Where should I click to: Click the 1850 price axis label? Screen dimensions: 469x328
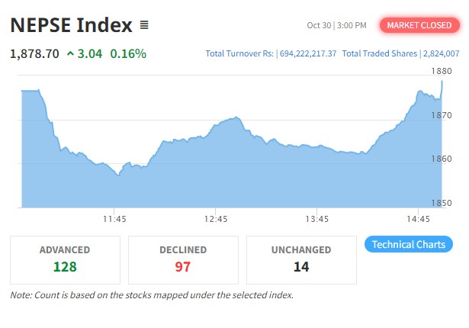[442, 203]
